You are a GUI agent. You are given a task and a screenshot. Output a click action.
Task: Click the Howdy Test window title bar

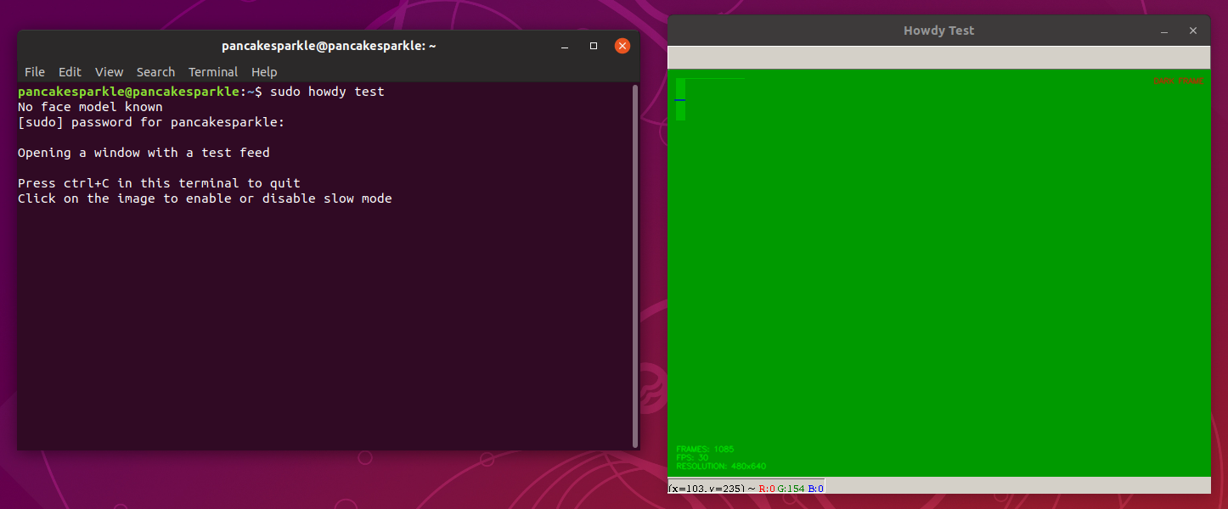pos(938,30)
